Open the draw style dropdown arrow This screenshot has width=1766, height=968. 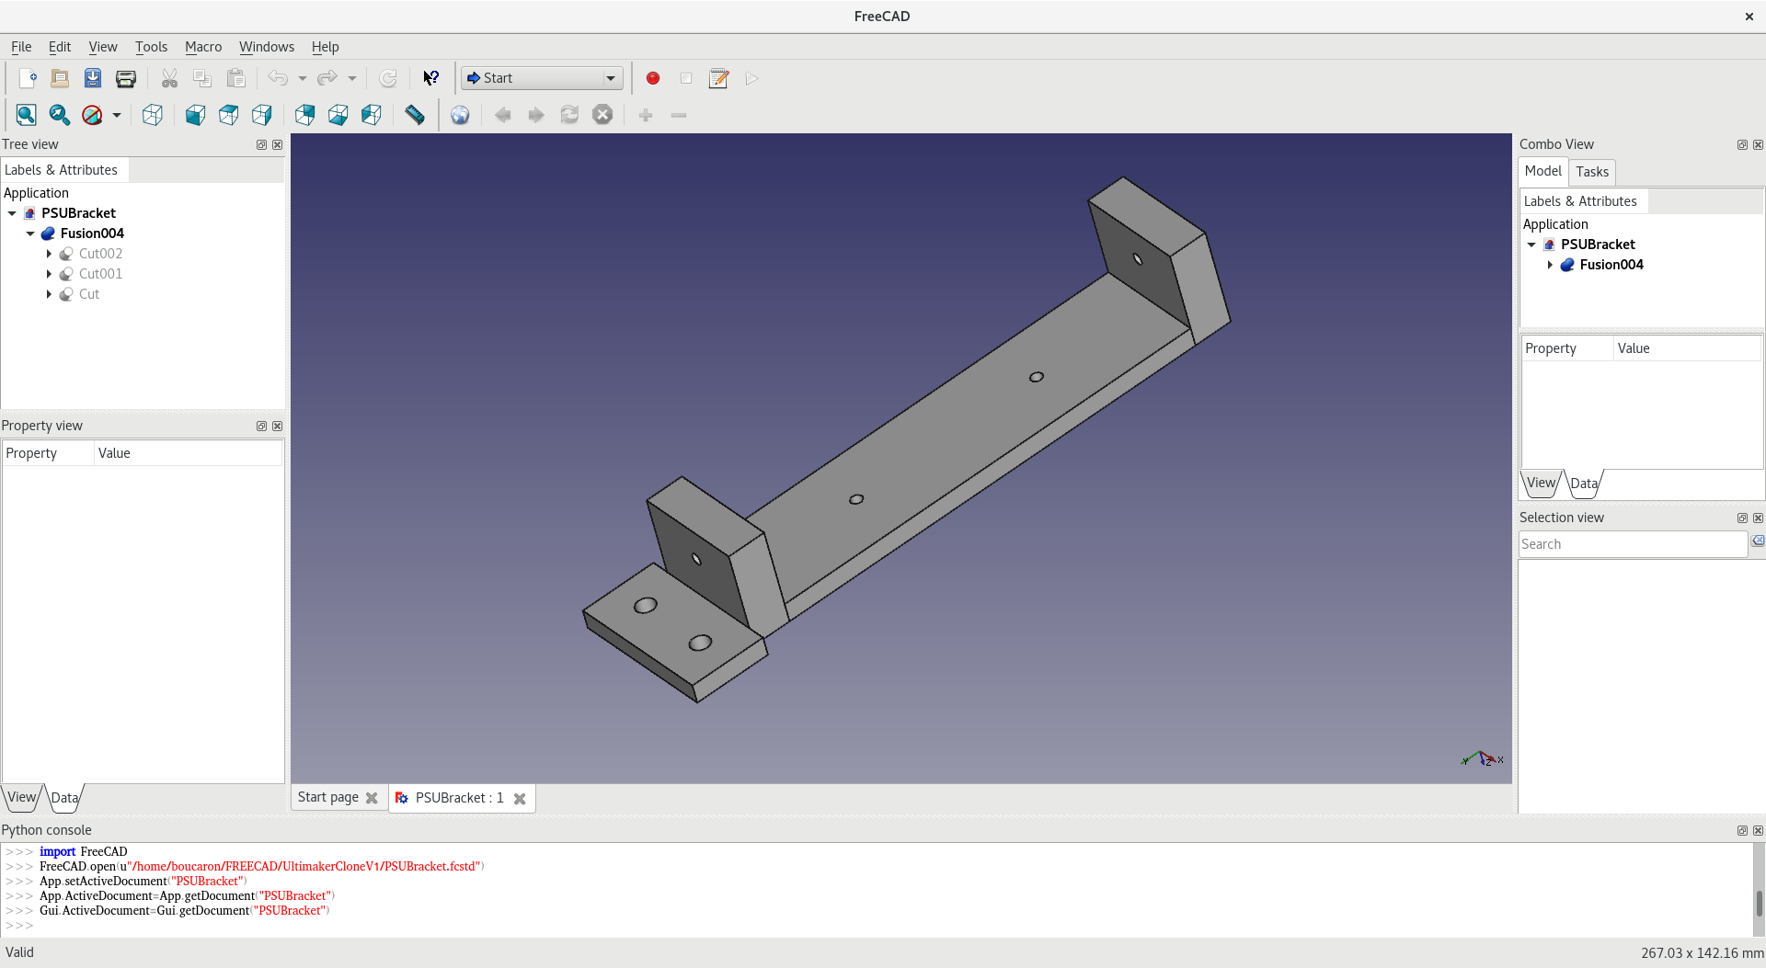click(x=117, y=116)
